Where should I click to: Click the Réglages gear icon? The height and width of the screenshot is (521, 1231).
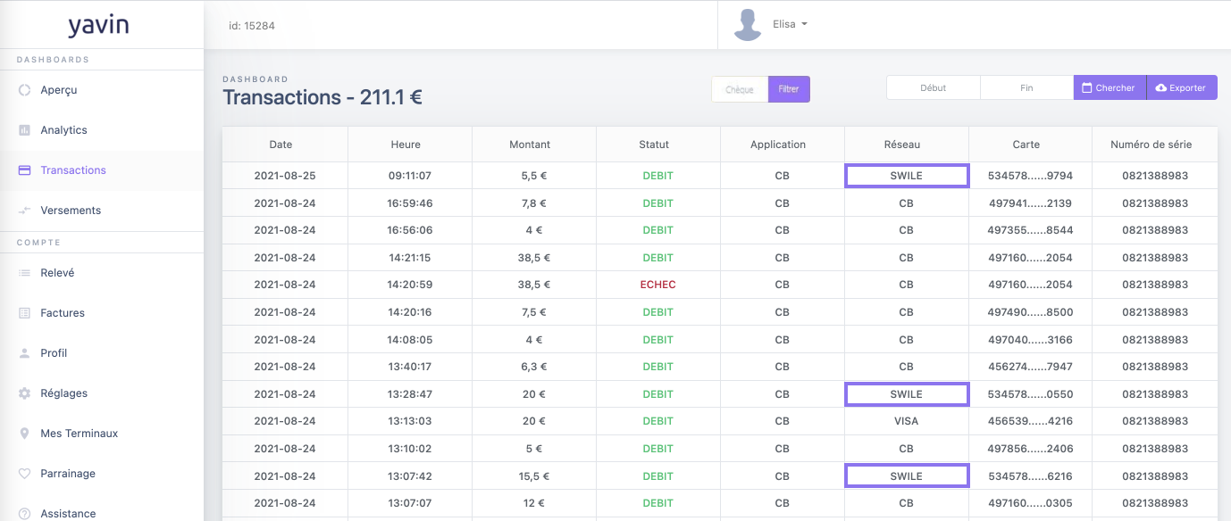click(x=25, y=393)
